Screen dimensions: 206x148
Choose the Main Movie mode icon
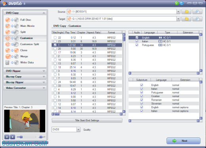point(12,26)
